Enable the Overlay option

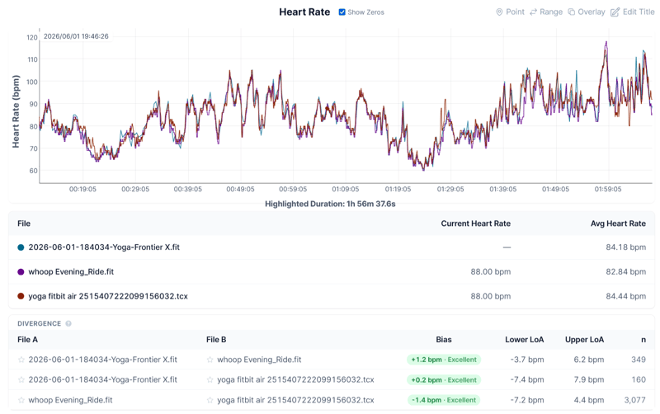point(587,12)
